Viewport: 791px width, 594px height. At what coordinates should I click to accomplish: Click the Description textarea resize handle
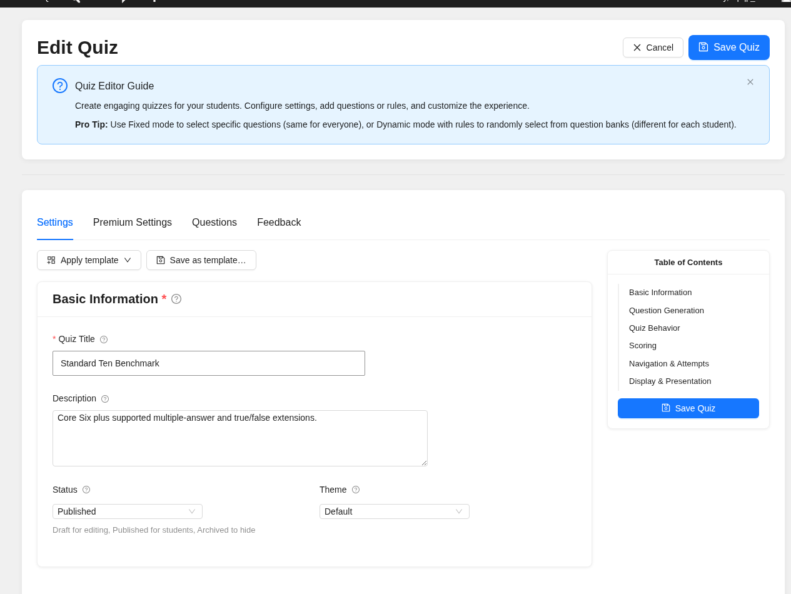click(424, 463)
